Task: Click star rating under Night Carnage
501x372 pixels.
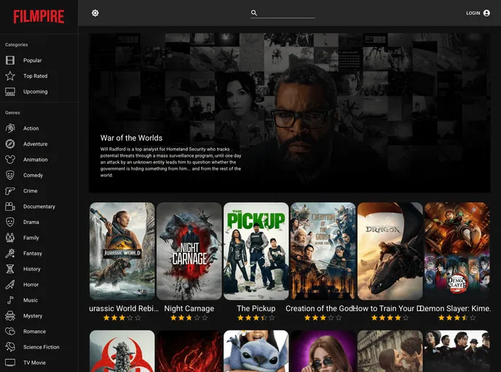Action: pyautogui.click(x=189, y=318)
